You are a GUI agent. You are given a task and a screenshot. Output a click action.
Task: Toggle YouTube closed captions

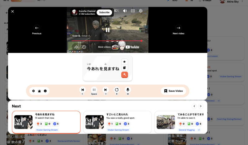(133, 11)
